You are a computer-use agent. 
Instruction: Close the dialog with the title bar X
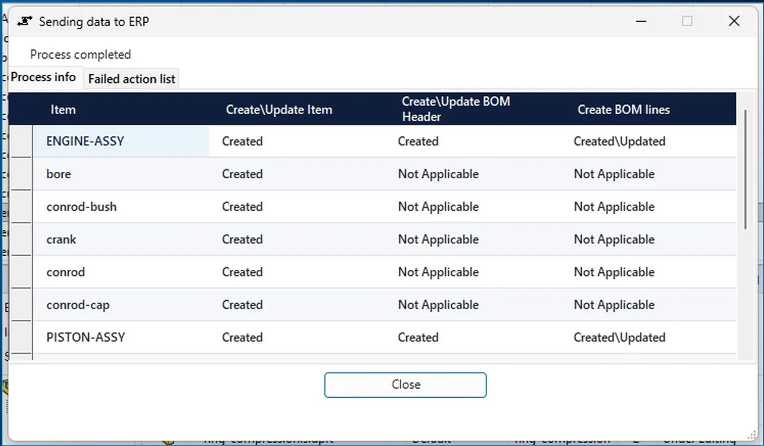click(x=734, y=21)
